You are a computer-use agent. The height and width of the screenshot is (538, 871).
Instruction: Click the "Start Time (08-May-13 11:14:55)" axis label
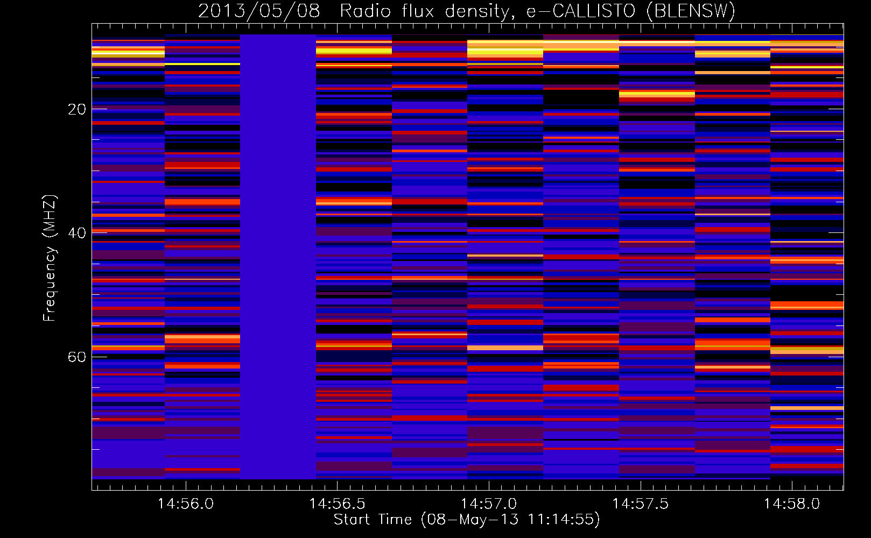[x=467, y=520]
